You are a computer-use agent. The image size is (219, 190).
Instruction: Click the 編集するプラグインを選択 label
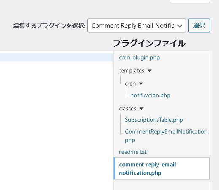click(x=49, y=26)
